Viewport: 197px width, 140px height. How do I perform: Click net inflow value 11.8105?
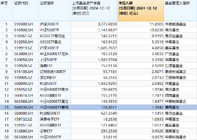[x=157, y=24]
